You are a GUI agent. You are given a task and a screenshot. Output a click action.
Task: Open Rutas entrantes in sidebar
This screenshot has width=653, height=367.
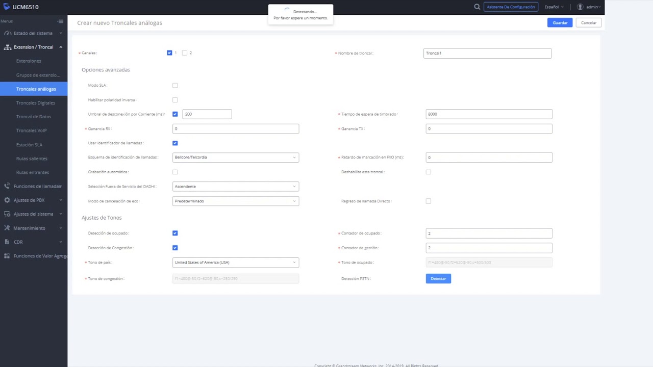(x=34, y=172)
